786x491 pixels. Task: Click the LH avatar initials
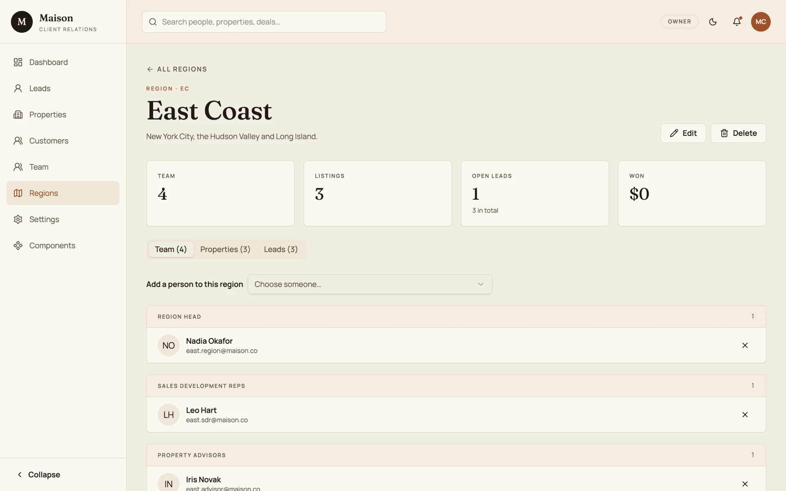pos(169,414)
